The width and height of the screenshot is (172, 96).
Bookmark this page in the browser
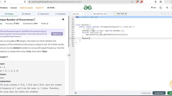[25, 2]
